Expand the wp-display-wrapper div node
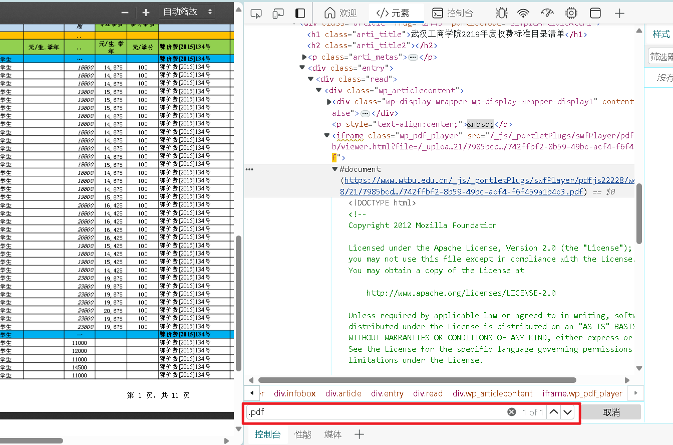 [329, 102]
